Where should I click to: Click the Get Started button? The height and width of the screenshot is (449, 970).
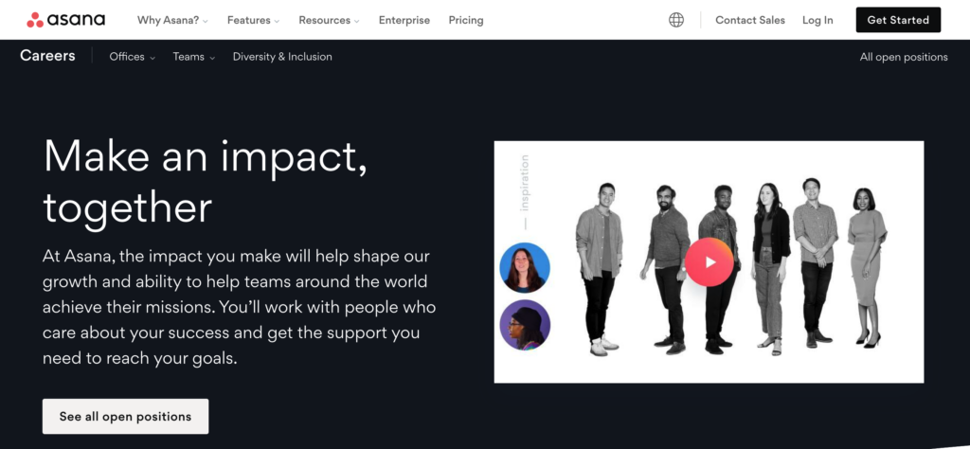pos(898,20)
